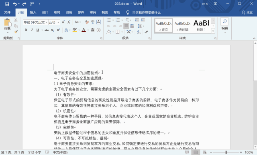Switch to the 设计 tab
The height and width of the screenshot is (155, 257).
tap(45, 12)
